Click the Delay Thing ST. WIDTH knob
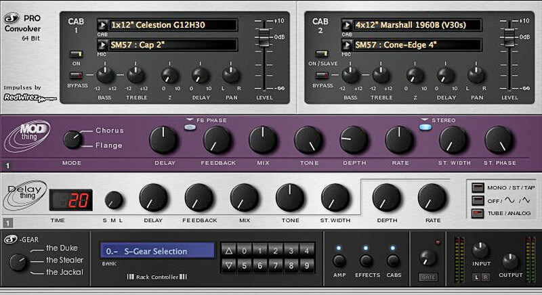This screenshot has width=542, height=295. click(335, 198)
